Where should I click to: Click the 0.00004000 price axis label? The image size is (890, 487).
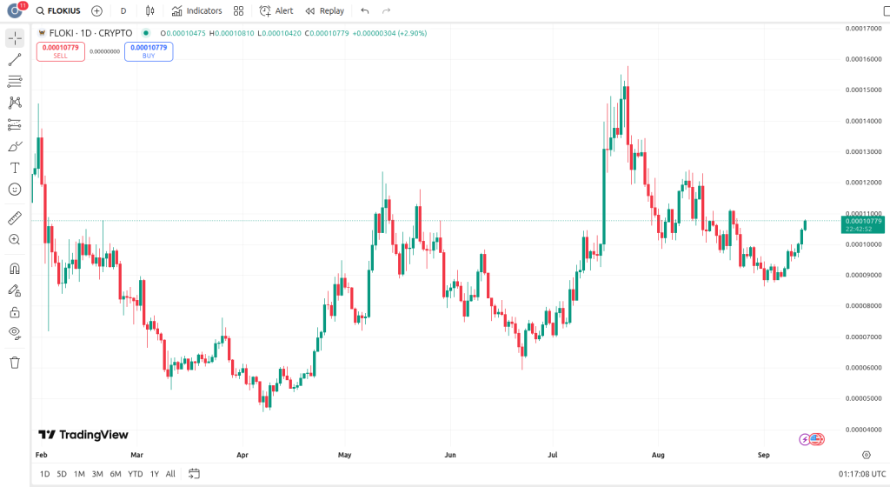tap(863, 430)
